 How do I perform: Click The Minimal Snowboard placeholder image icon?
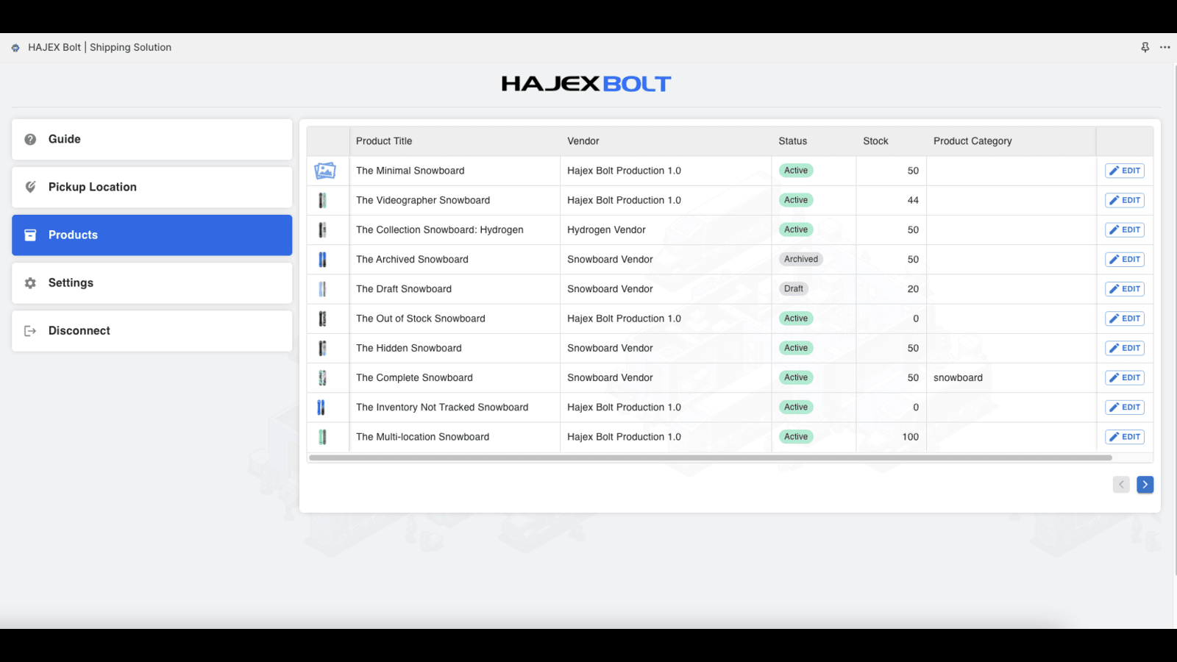click(x=325, y=171)
